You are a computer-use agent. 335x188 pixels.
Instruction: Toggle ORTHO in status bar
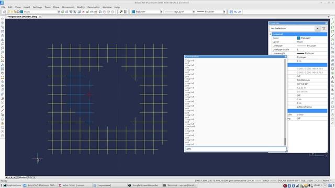coord(273,181)
